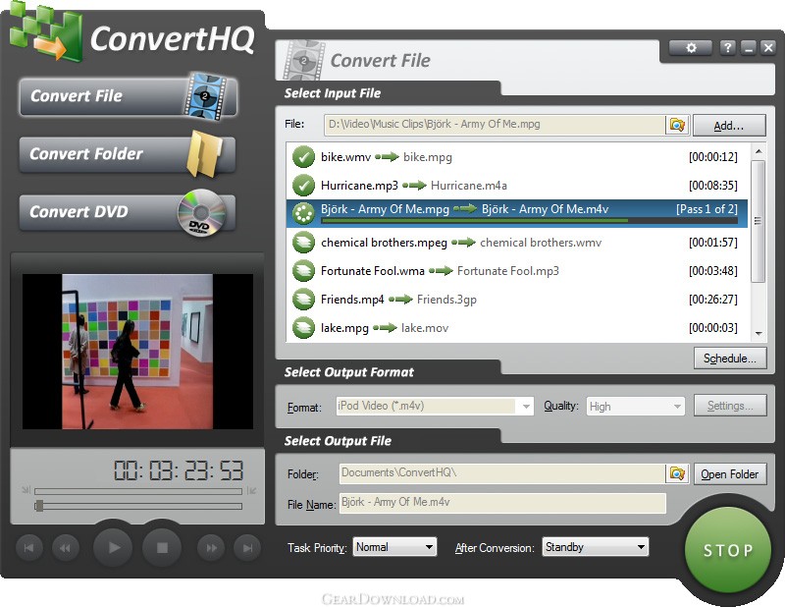The image size is (785, 607).
Task: Click the lake.mpg queued icon
Action: point(303,328)
